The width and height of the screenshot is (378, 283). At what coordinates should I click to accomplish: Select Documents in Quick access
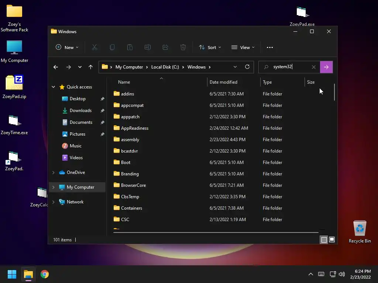pos(81,122)
